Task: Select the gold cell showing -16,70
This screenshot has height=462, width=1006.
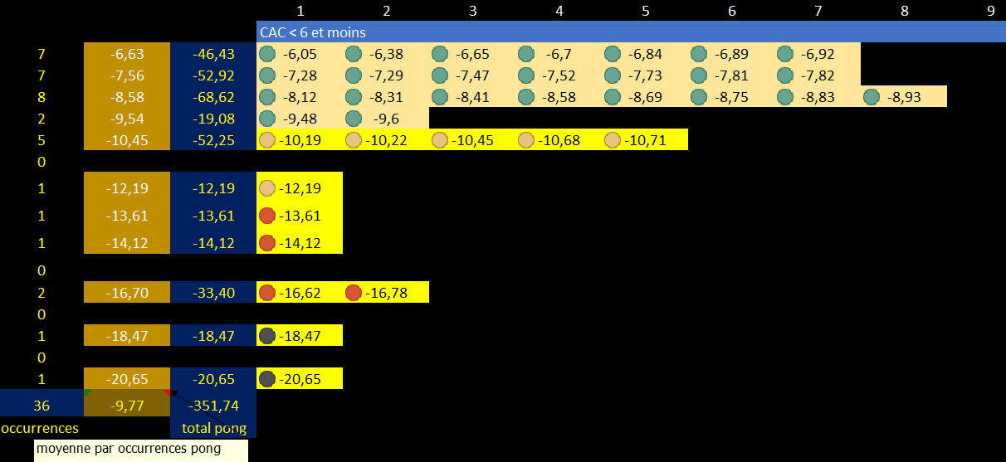Action: point(127,292)
